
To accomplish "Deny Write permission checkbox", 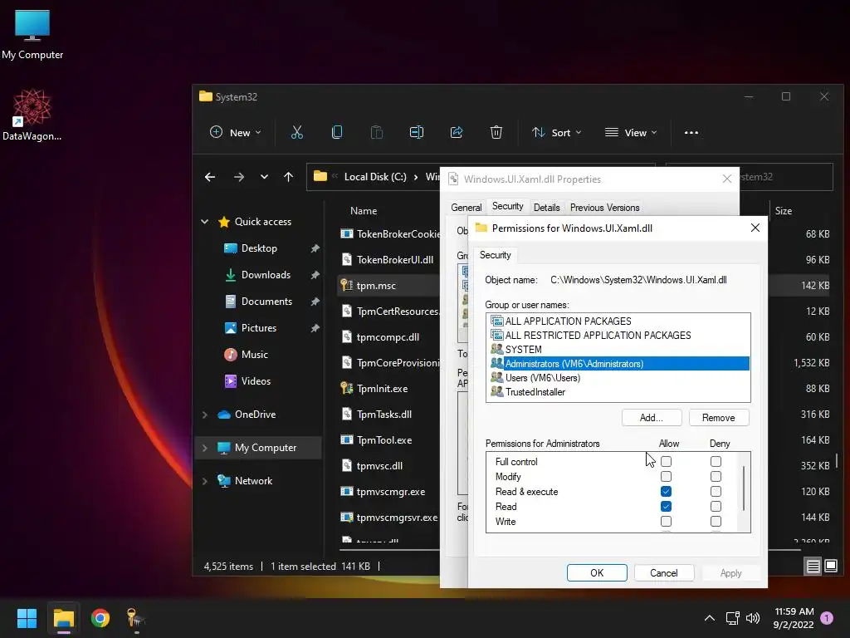I will [716, 522].
